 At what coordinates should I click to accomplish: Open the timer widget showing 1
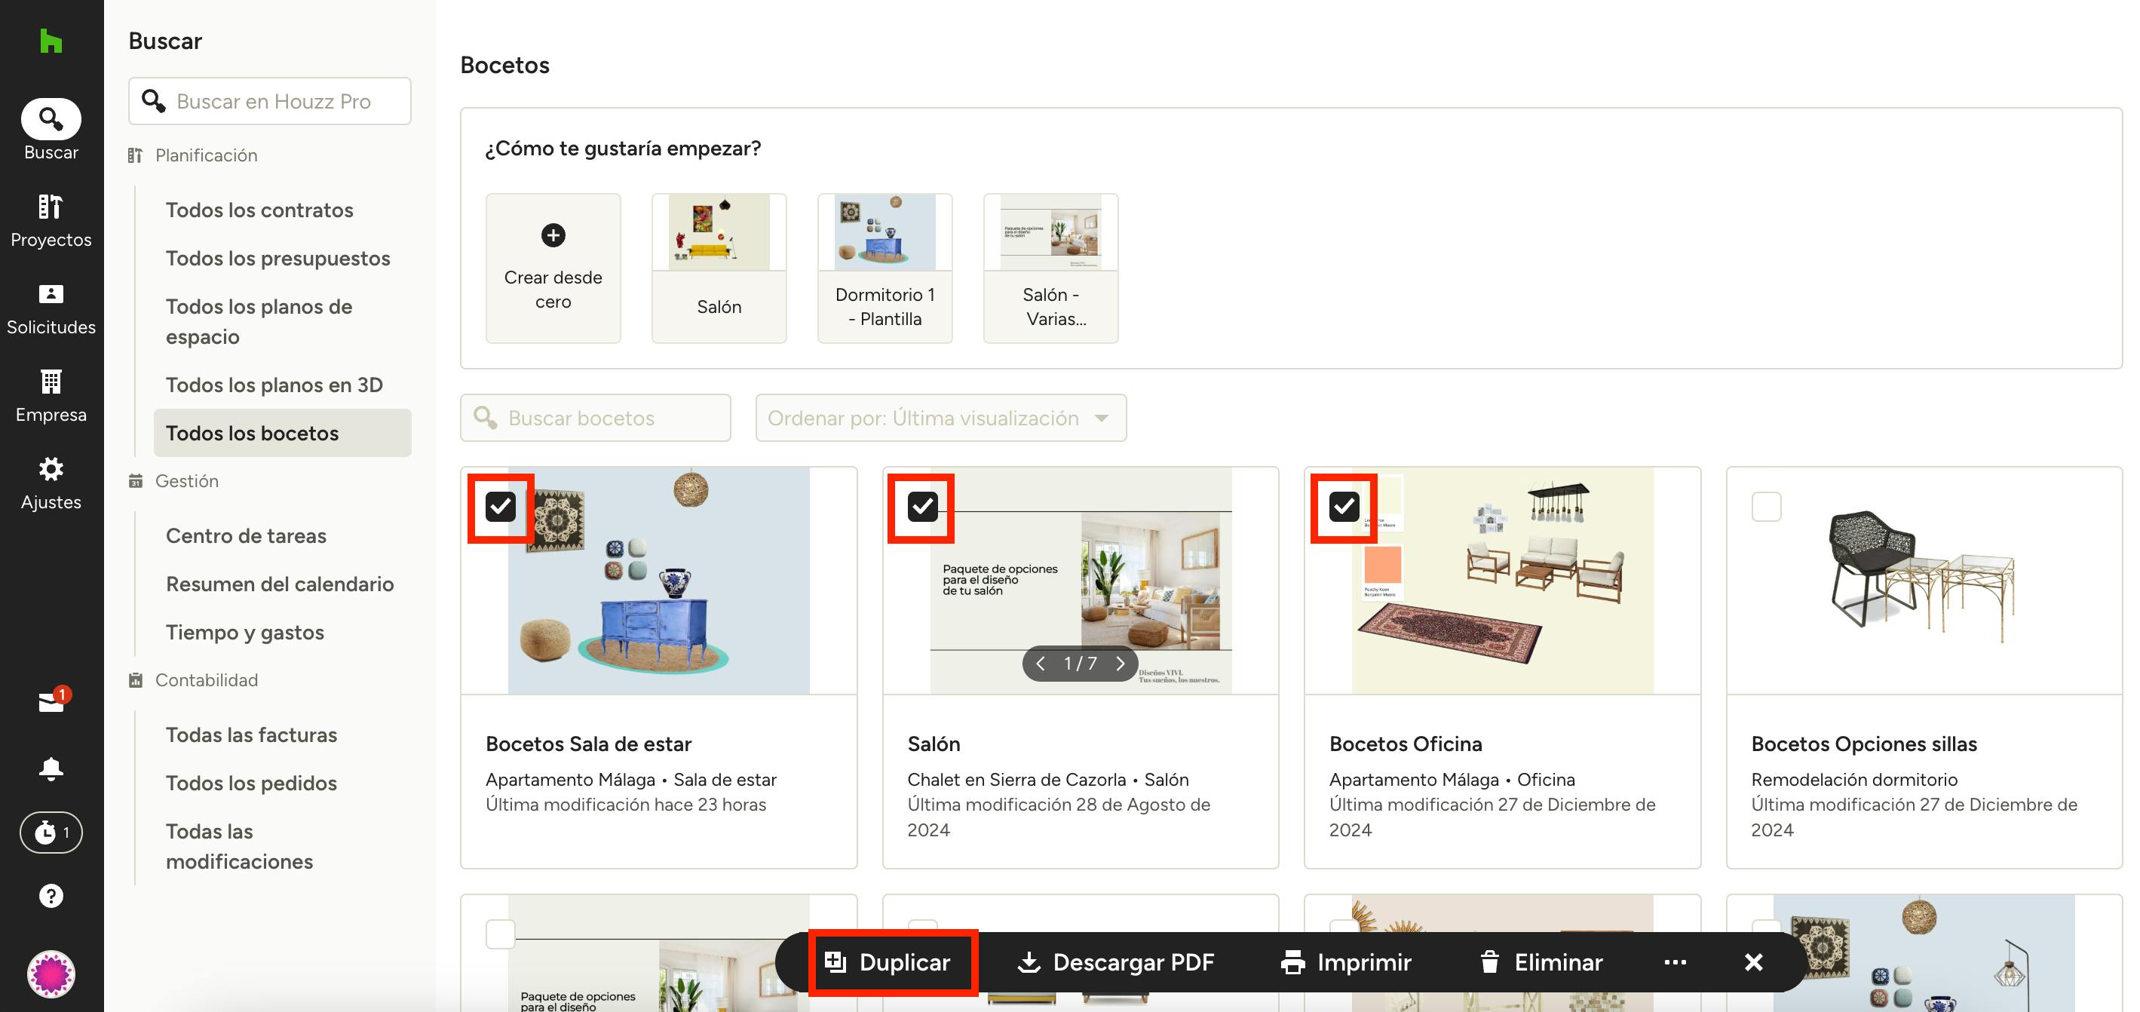(x=51, y=832)
